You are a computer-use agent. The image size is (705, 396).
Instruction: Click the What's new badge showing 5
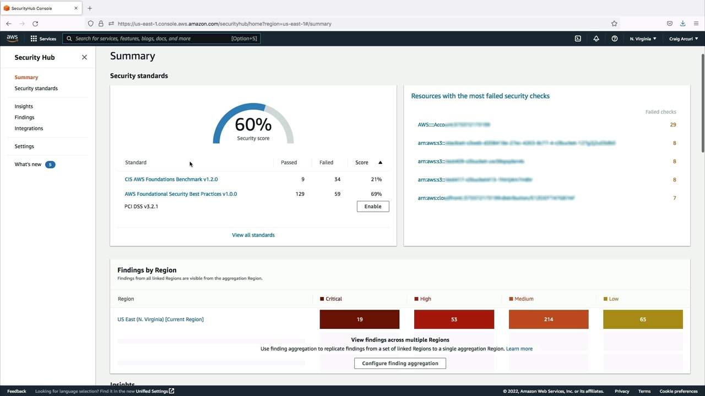click(x=50, y=164)
